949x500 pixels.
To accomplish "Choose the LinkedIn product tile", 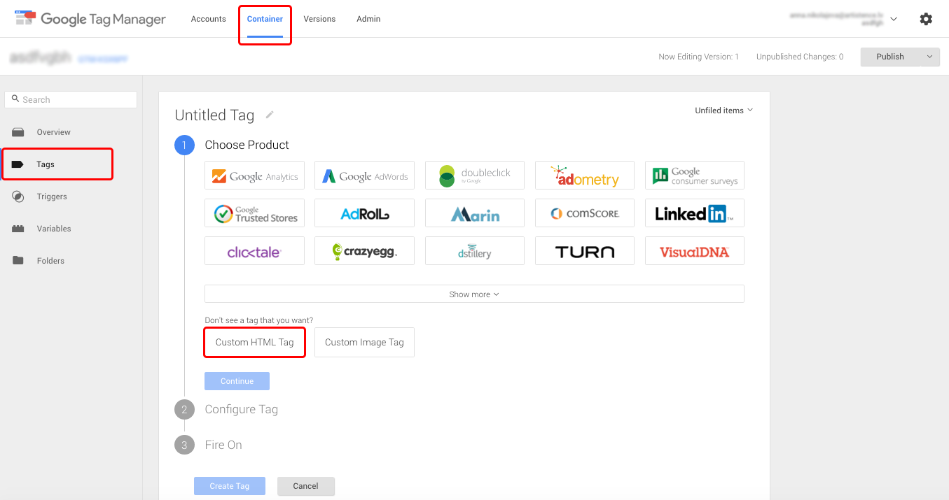I will point(695,213).
